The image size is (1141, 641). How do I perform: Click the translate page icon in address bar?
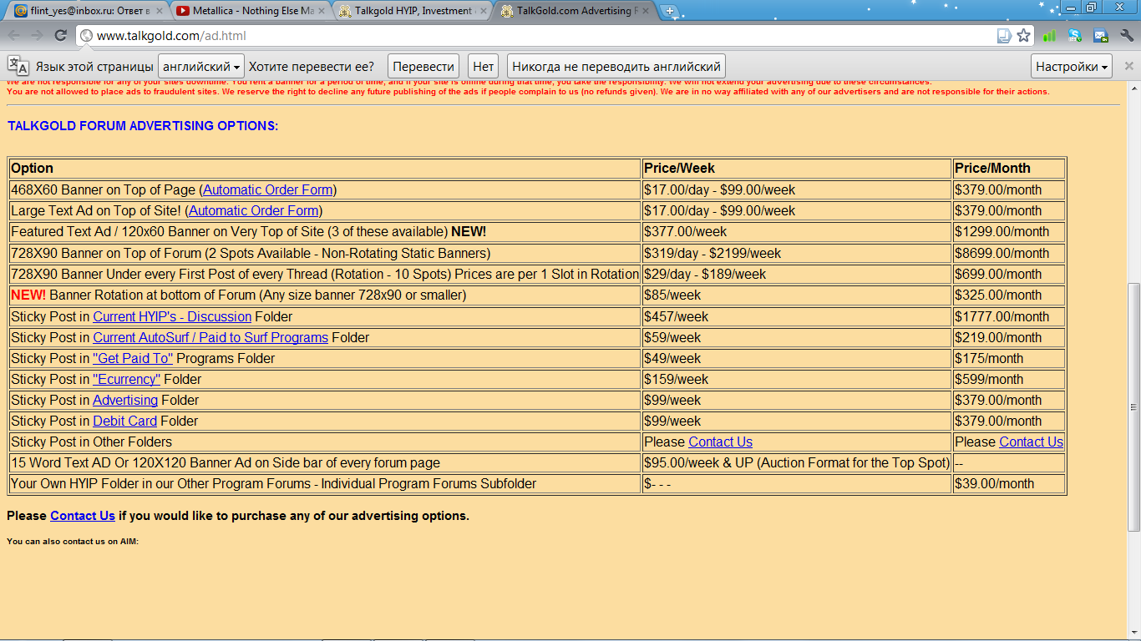tap(1004, 36)
